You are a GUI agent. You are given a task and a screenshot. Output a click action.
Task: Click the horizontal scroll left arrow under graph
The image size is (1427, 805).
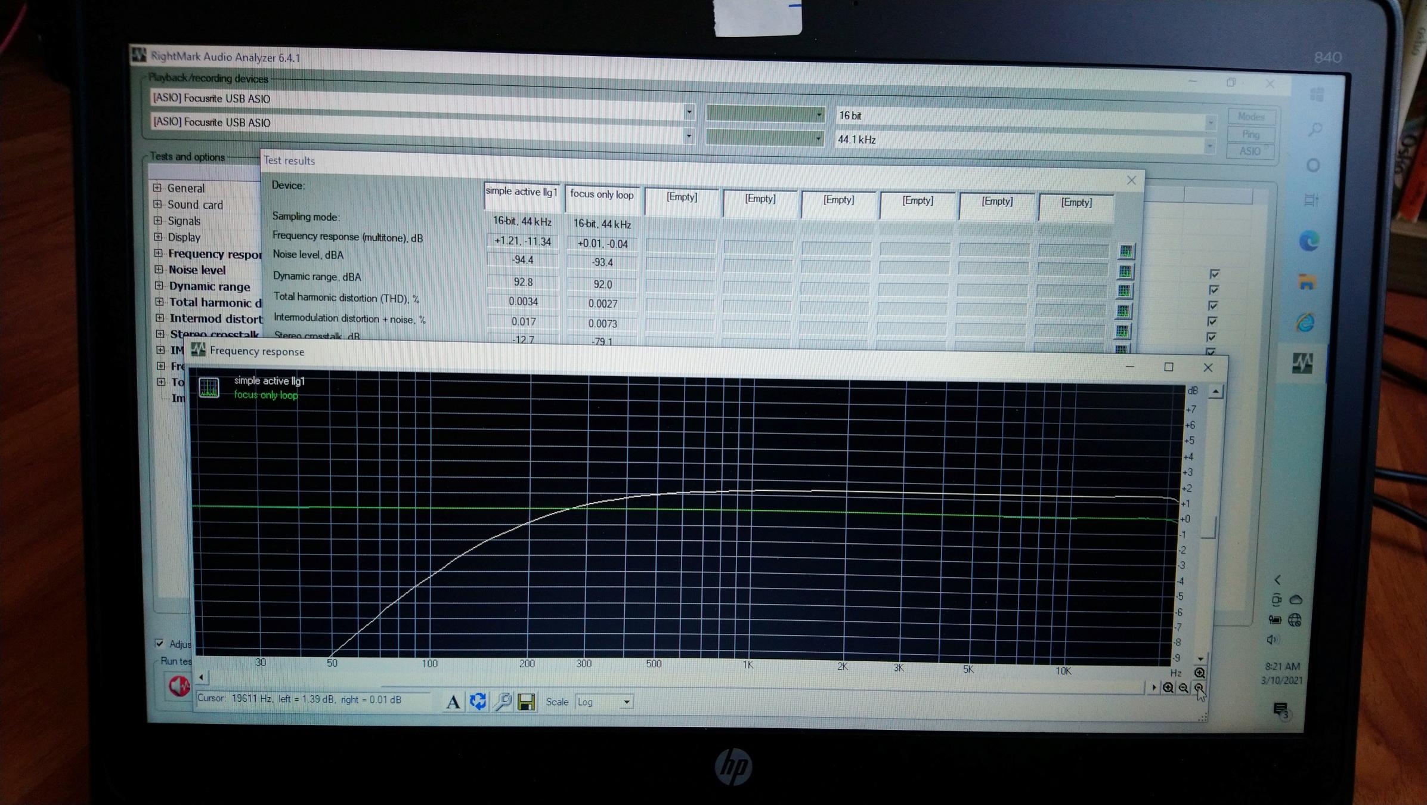[x=202, y=677]
